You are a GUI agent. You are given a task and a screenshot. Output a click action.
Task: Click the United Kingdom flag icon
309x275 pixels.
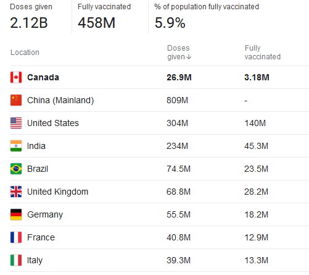[x=16, y=192]
